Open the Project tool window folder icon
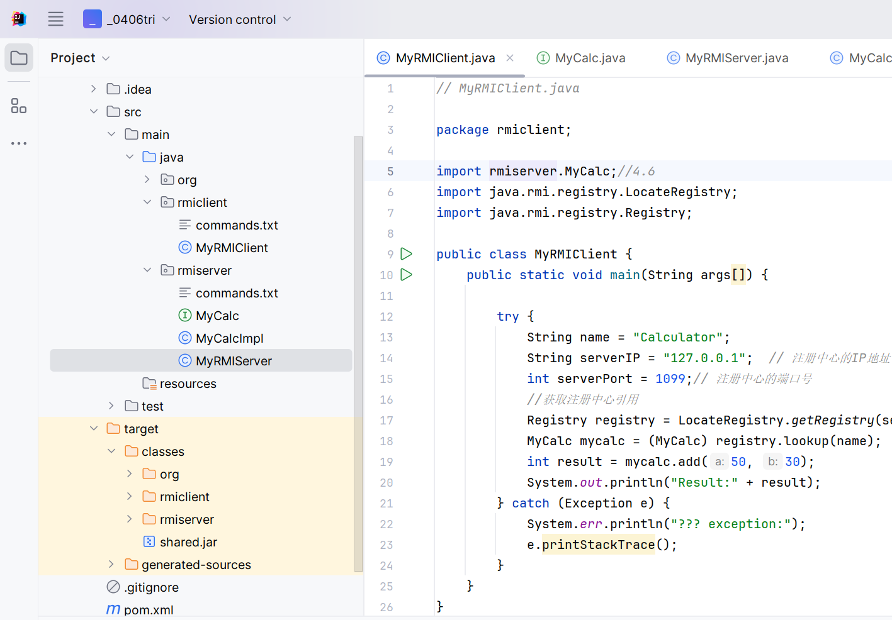Viewport: 892px width, 620px height. tap(19, 58)
